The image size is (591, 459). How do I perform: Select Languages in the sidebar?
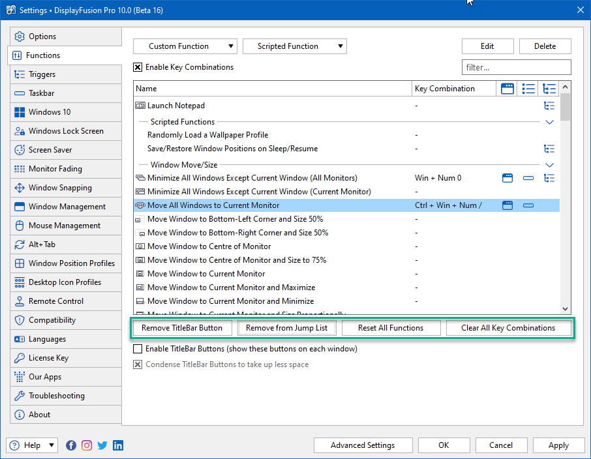point(66,339)
